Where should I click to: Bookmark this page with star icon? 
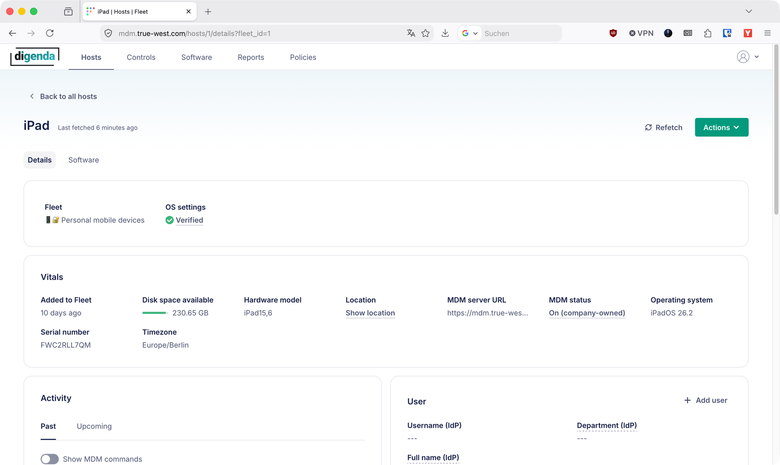pos(425,33)
